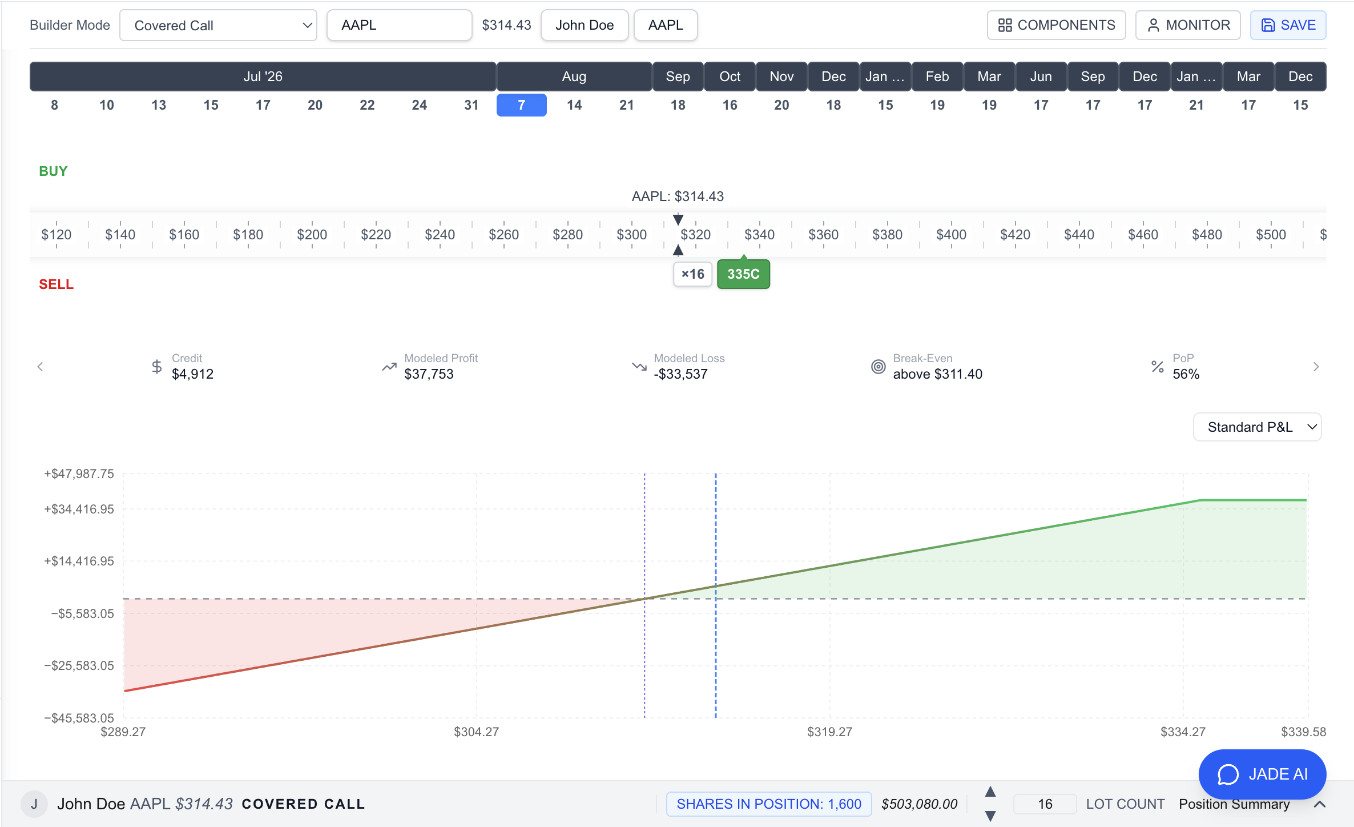Click the dollar Credit icon

[x=157, y=367]
